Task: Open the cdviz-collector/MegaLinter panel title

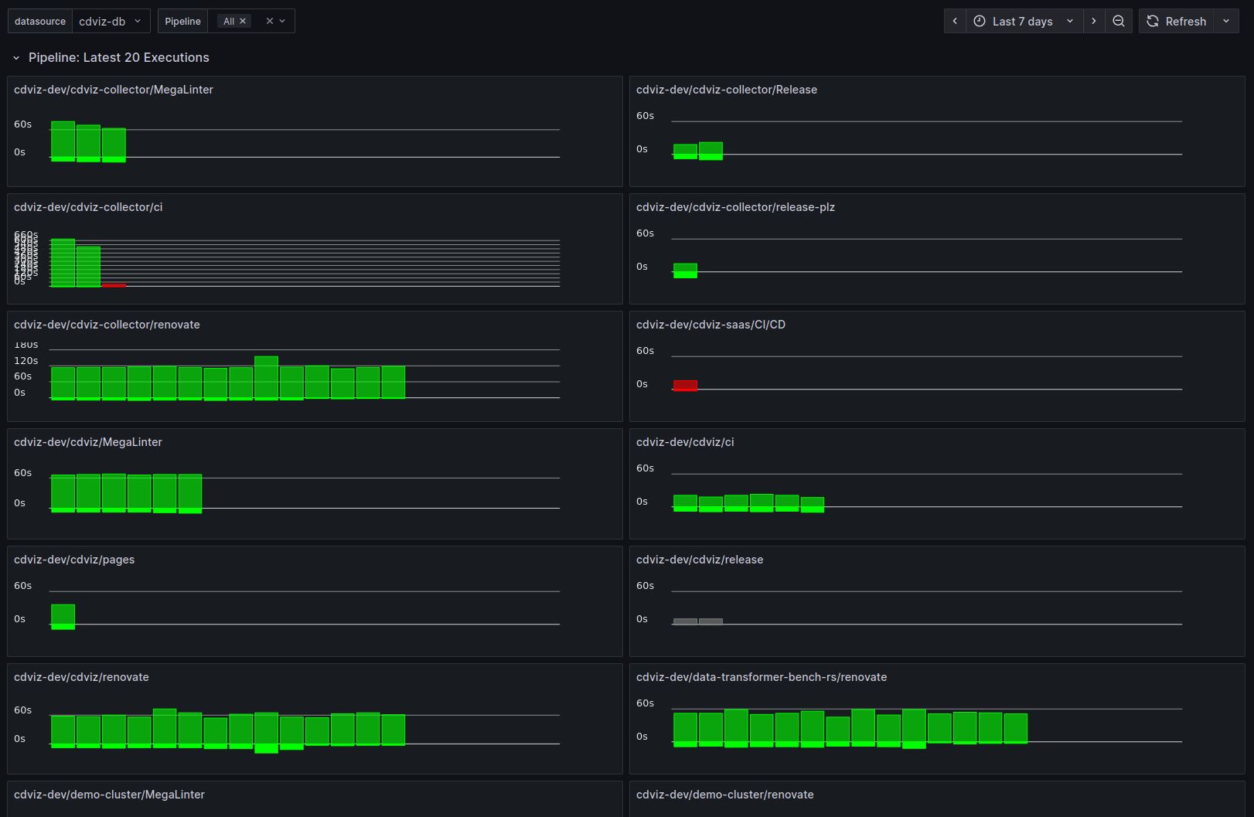Action: click(114, 90)
